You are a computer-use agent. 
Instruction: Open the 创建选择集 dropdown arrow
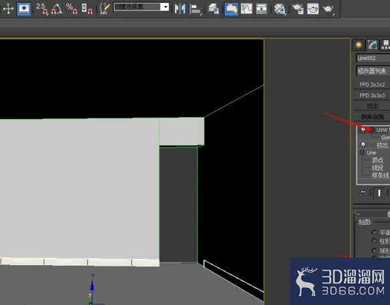(165, 7)
